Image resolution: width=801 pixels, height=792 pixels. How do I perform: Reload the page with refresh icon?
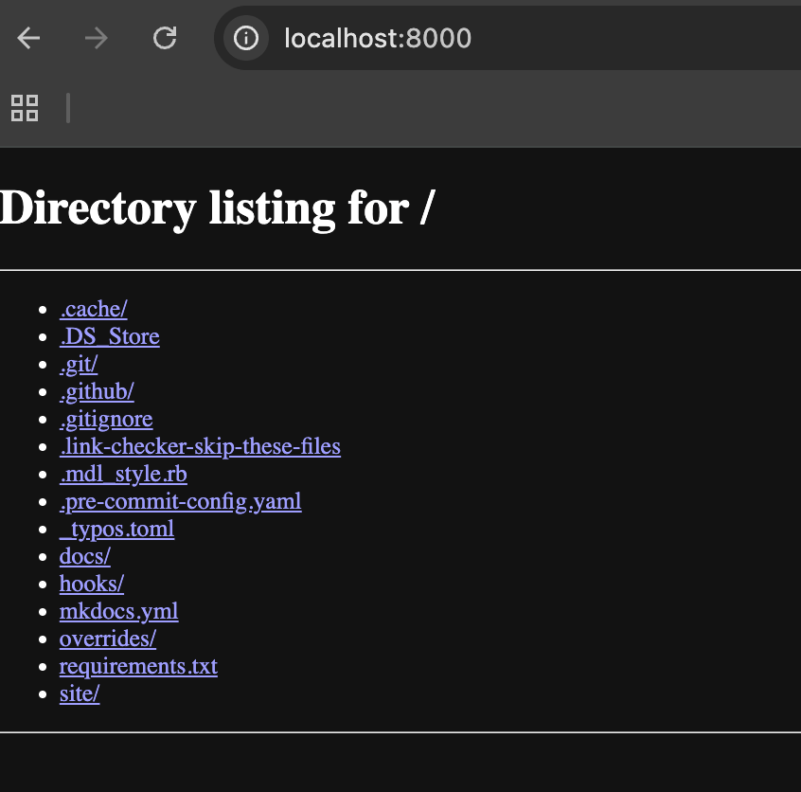165,38
